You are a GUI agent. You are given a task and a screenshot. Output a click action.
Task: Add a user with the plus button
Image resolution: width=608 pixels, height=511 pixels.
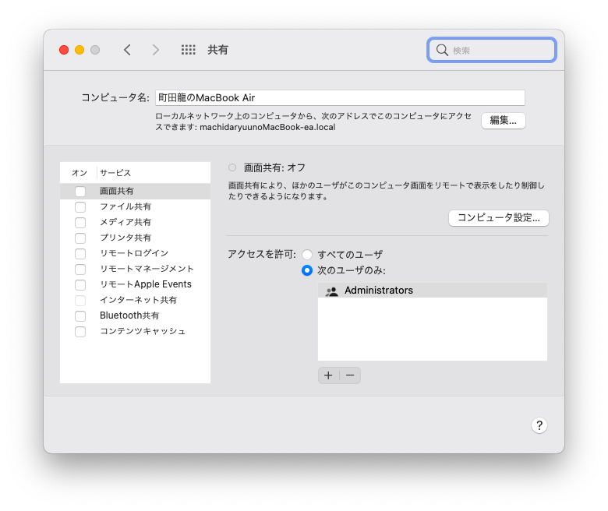[328, 375]
